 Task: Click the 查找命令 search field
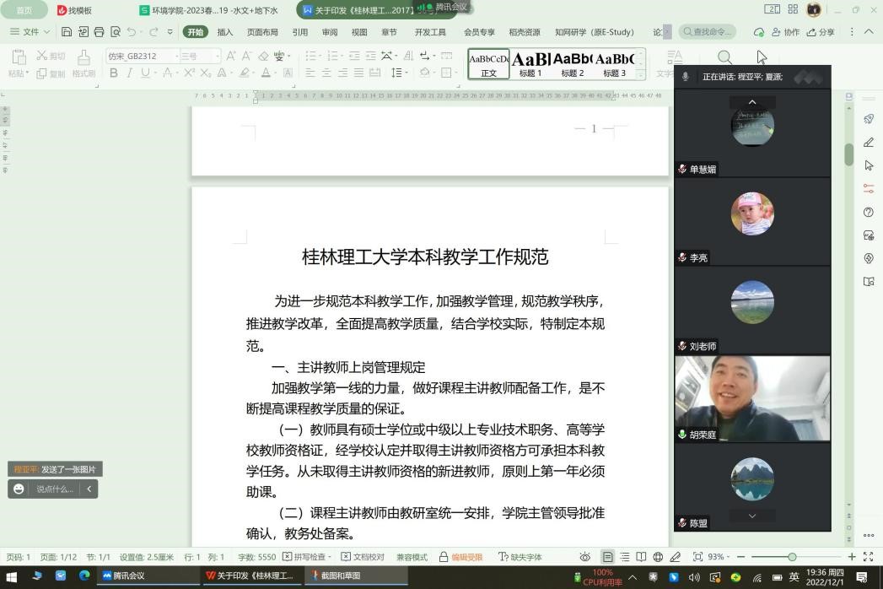707,32
